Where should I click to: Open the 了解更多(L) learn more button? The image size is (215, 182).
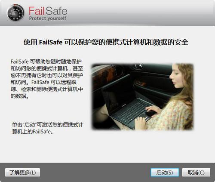(22, 173)
